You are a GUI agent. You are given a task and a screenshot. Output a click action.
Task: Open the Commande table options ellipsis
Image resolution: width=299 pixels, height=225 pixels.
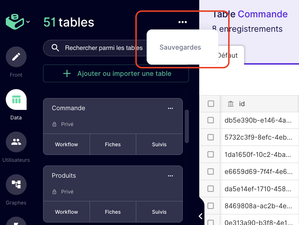tap(171, 108)
